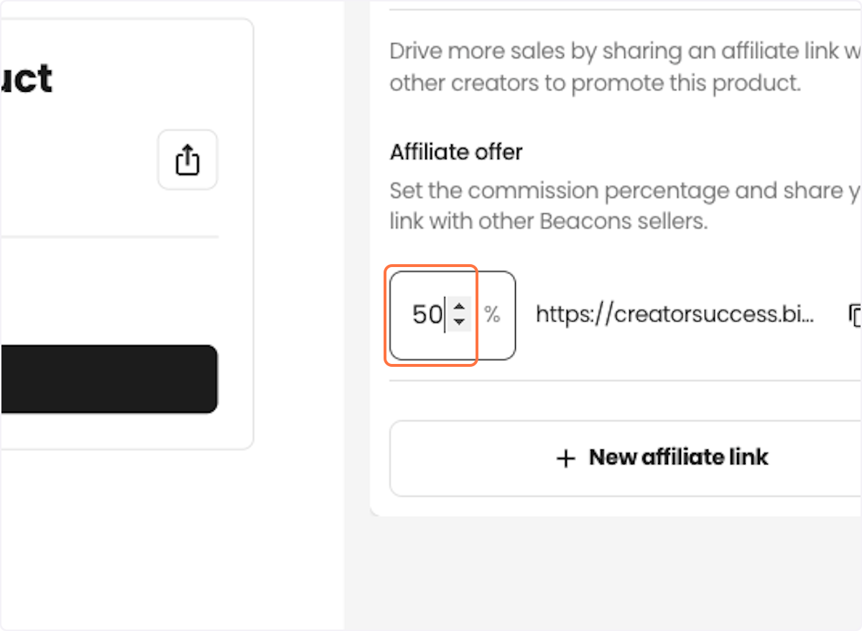Click empty space inside the left product card
Image resolution: width=862 pixels, height=631 pixels.
tap(108, 287)
